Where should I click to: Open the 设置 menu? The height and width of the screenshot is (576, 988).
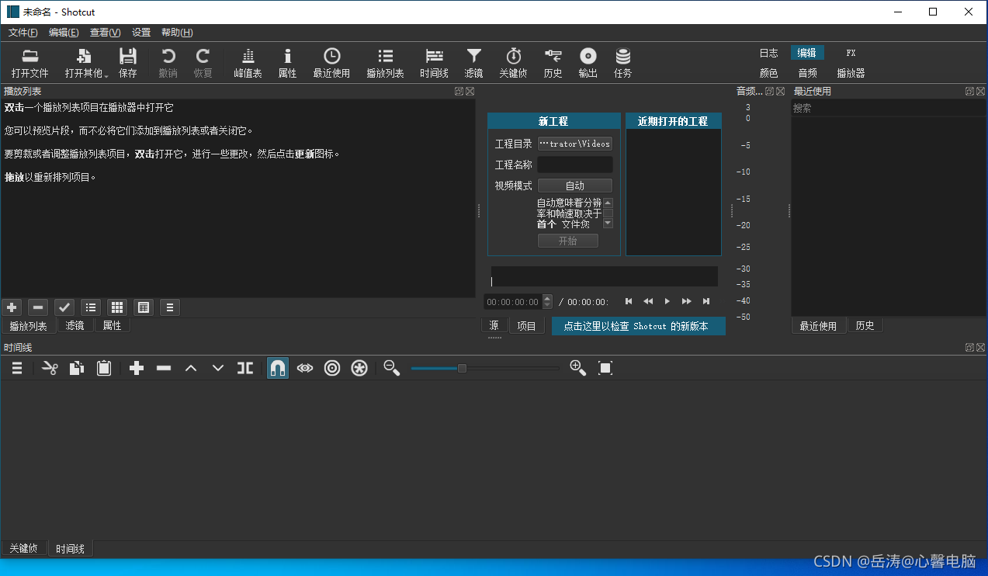(141, 33)
